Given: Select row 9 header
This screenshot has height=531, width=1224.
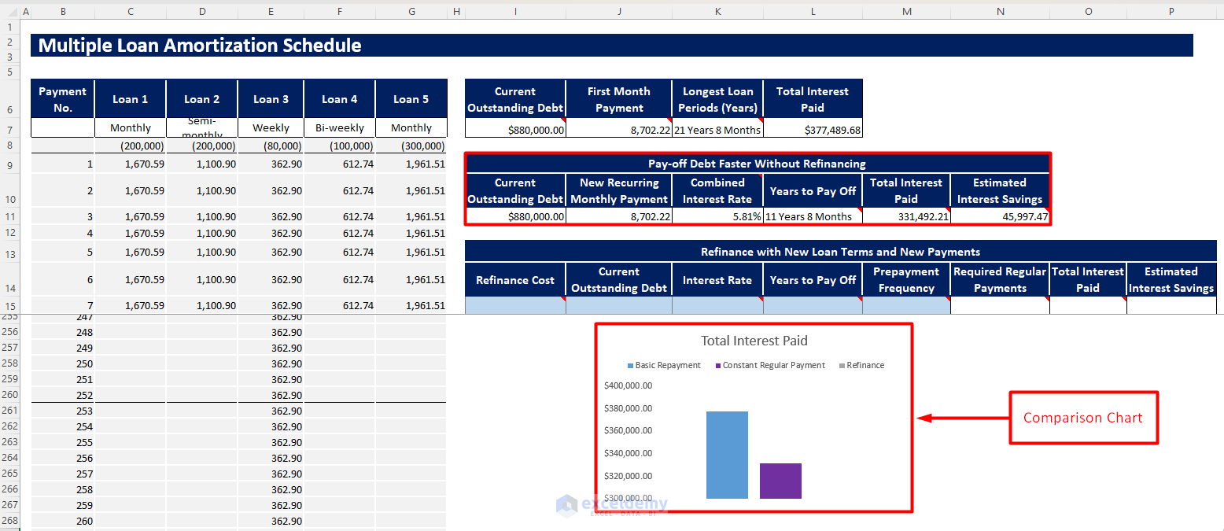Looking at the screenshot, I should pos(10,164).
